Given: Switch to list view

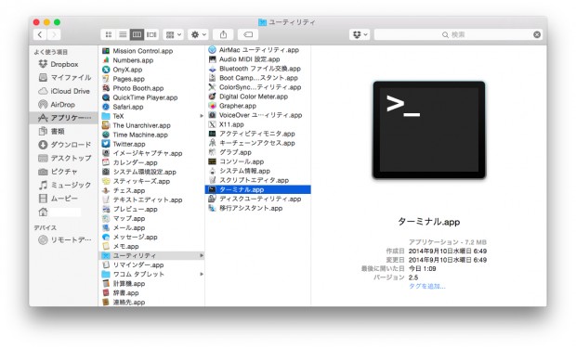Looking at the screenshot, I should [123, 34].
